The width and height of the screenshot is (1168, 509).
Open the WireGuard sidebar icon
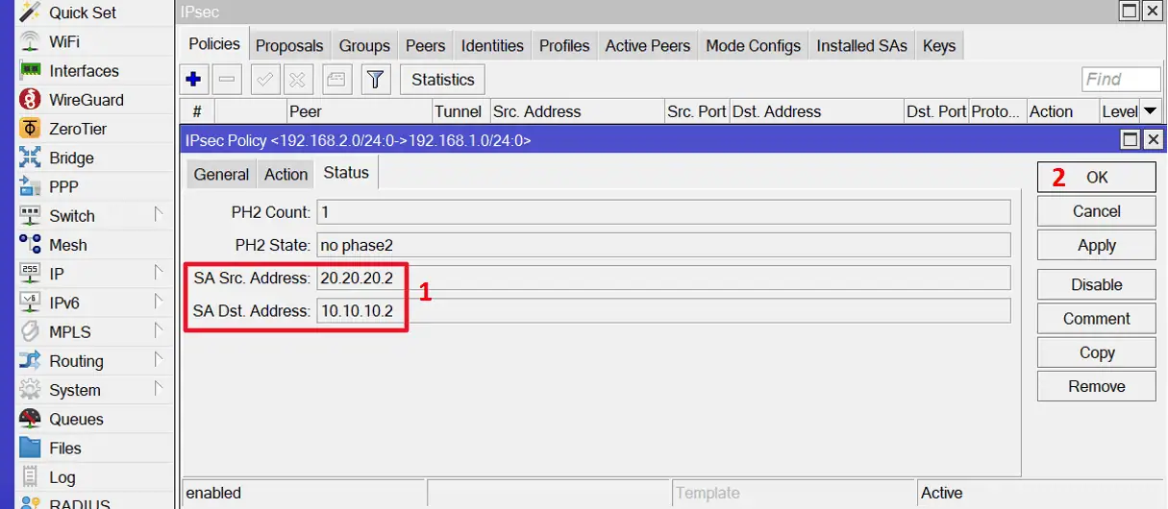pos(31,100)
